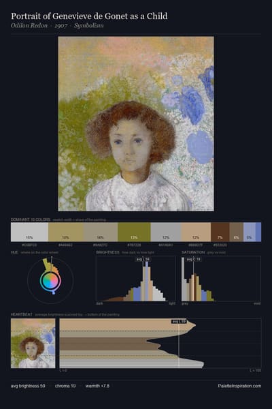This screenshot has height=409, width=272.
Task: Click the main Redon portrait painting
Action: [x=136, y=123]
